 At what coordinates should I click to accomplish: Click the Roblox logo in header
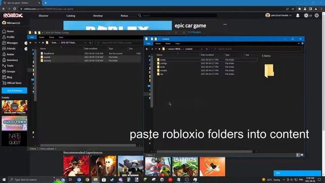pyautogui.click(x=13, y=16)
